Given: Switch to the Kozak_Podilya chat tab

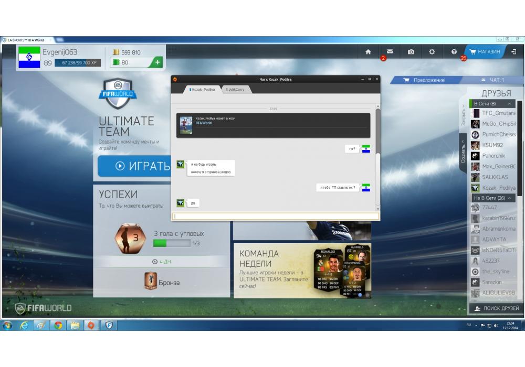Looking at the screenshot, I should (202, 90).
